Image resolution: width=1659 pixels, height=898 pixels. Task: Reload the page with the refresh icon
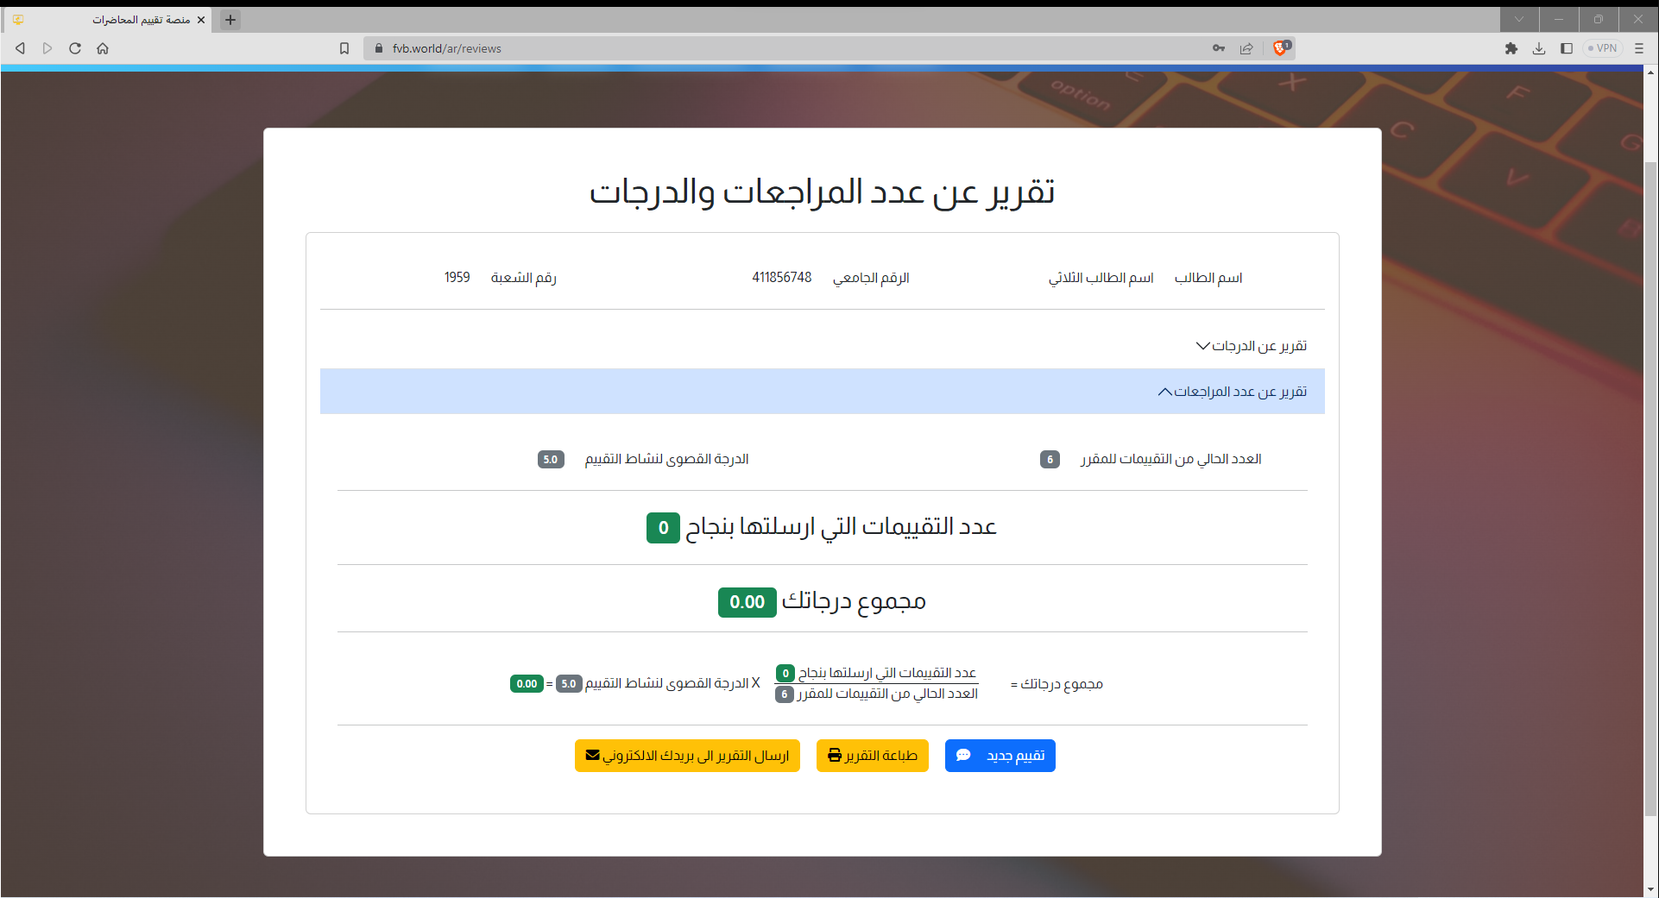[x=75, y=48]
